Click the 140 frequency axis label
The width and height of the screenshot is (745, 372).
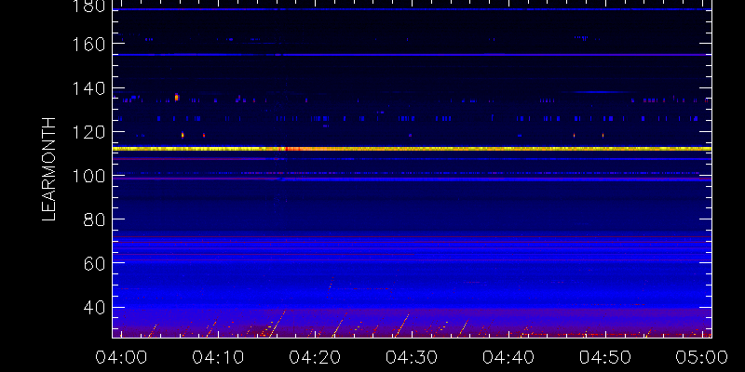click(x=88, y=87)
